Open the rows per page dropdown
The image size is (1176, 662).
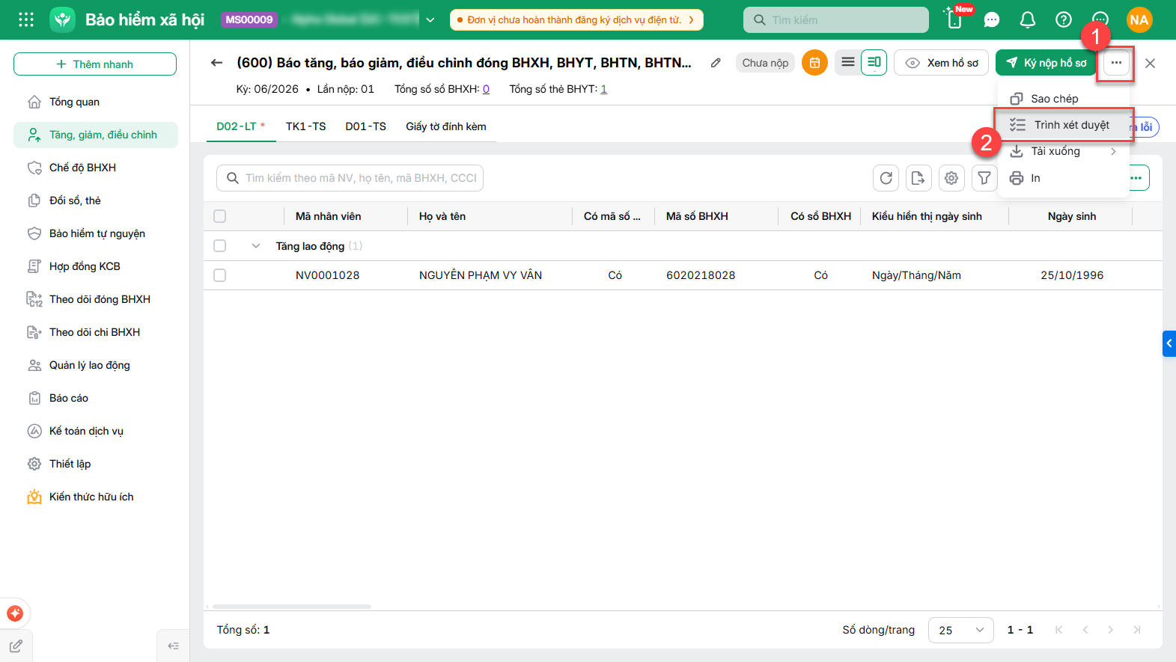pos(960,631)
